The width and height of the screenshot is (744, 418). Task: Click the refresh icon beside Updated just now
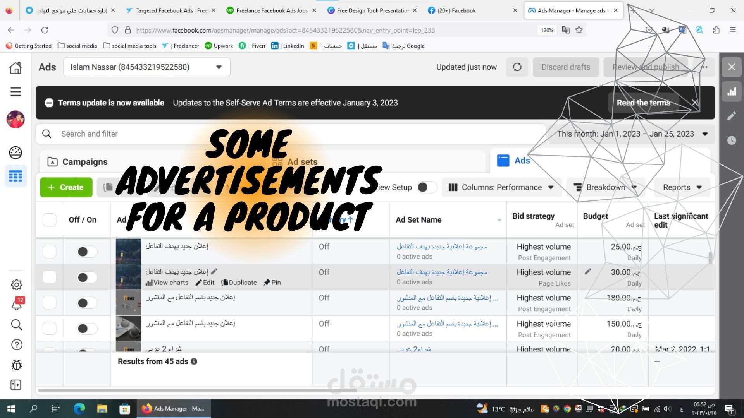coord(517,67)
